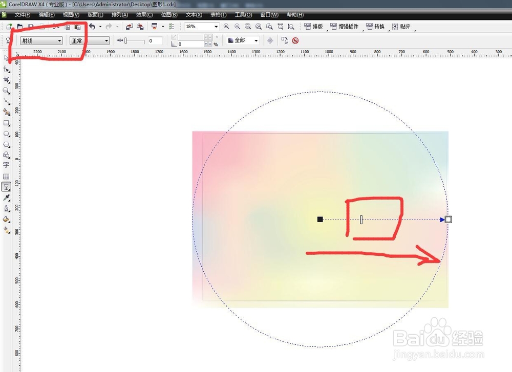Image resolution: width=512 pixels, height=372 pixels.
Task: Select the Polygon tool
Action: (x=6, y=144)
